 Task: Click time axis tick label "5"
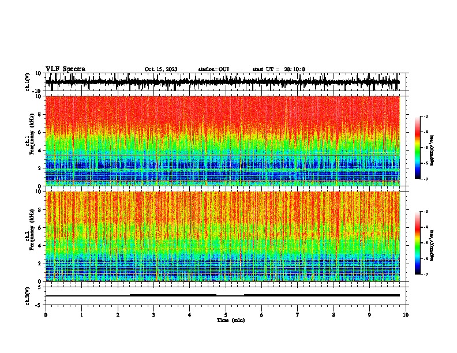[226, 315]
